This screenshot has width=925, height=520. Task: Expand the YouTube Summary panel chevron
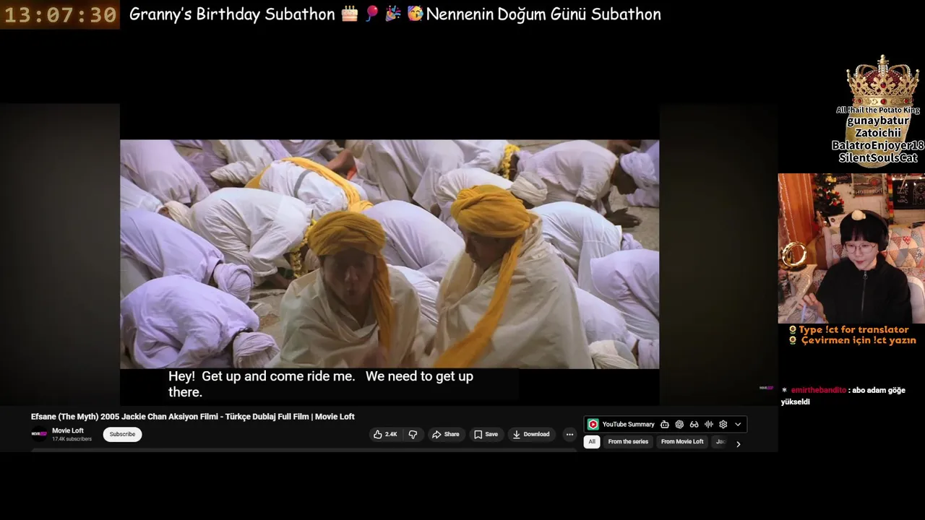click(x=738, y=424)
